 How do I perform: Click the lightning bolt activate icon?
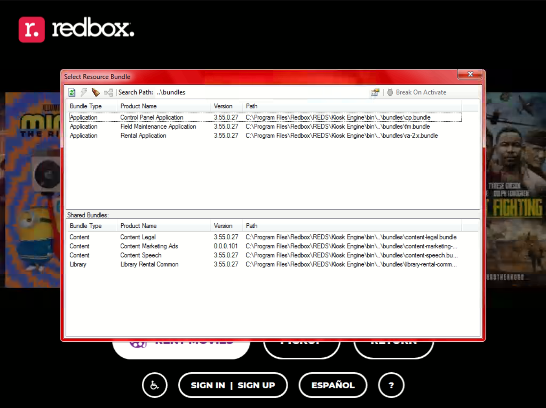[84, 92]
